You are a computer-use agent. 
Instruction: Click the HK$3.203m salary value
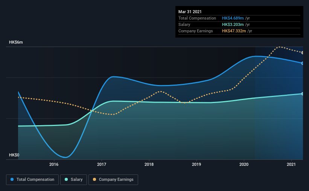point(233,24)
